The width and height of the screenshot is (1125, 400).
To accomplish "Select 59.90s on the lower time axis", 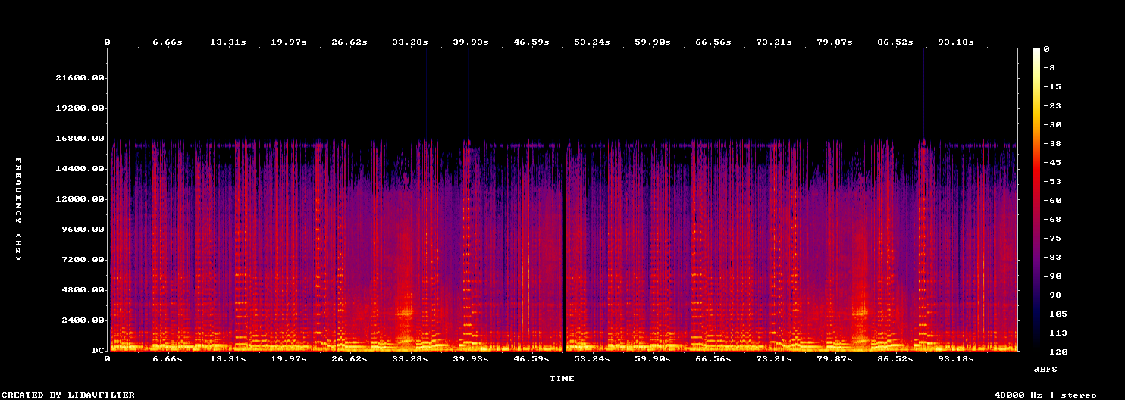I will [653, 358].
